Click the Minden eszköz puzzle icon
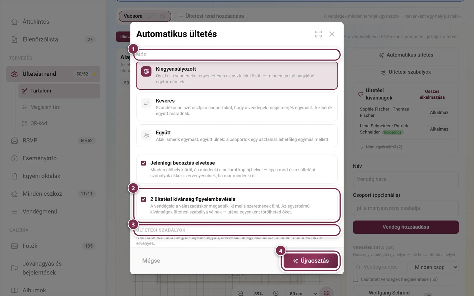Screen dimensions: 474x296 point(14,194)
